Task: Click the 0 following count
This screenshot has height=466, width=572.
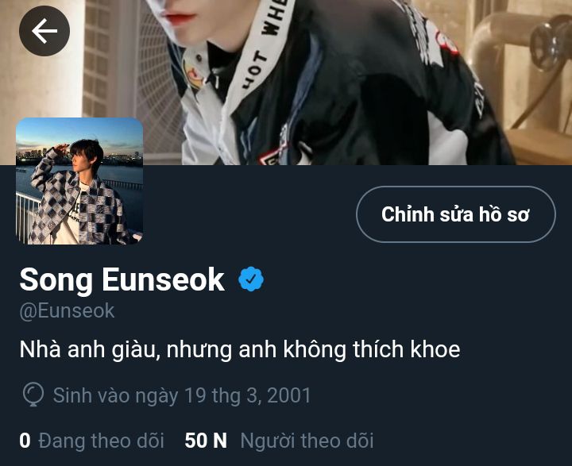Action: click(25, 441)
